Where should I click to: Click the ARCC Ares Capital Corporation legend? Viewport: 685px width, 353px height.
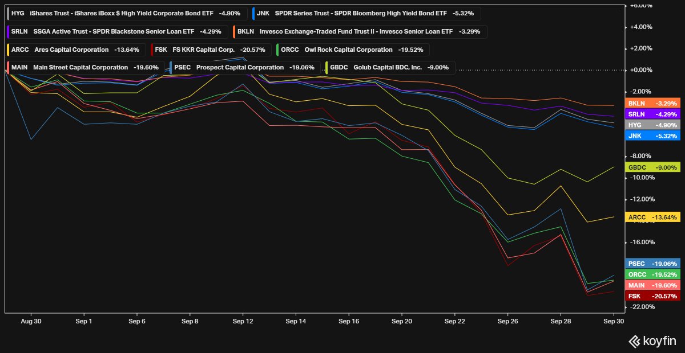pyautogui.click(x=76, y=50)
